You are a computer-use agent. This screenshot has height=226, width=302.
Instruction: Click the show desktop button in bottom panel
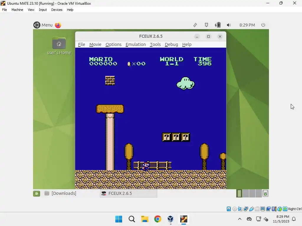click(37, 193)
